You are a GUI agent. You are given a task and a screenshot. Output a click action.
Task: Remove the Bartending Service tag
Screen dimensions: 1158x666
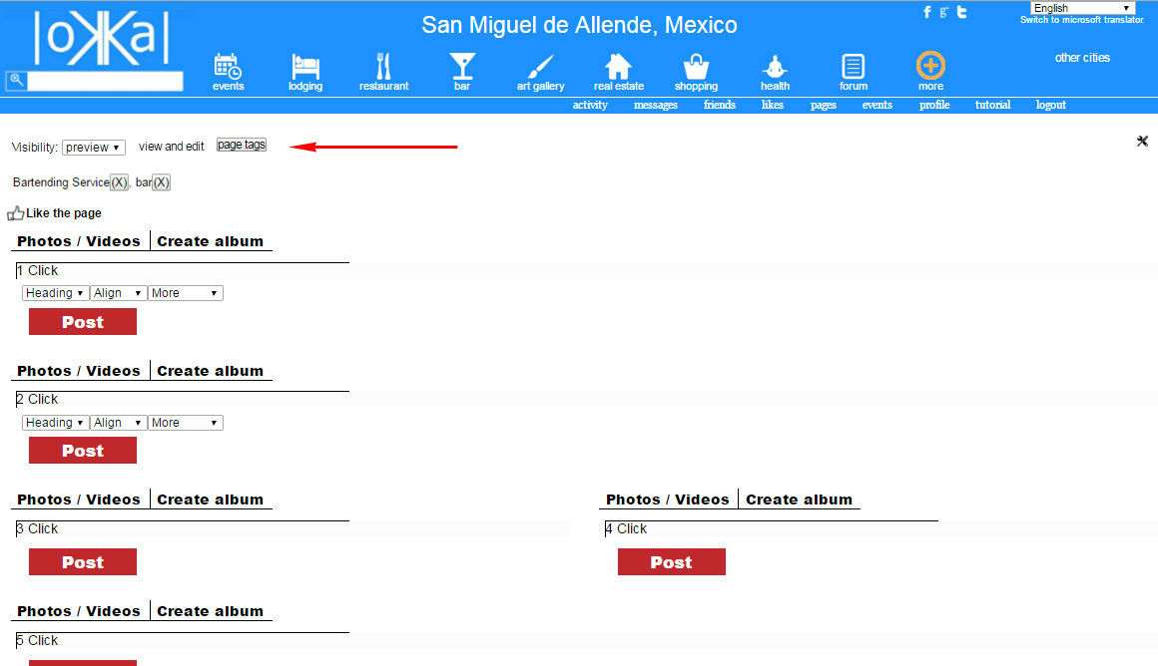119,182
